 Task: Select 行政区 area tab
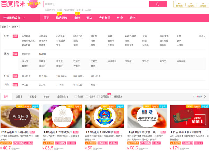42,54
